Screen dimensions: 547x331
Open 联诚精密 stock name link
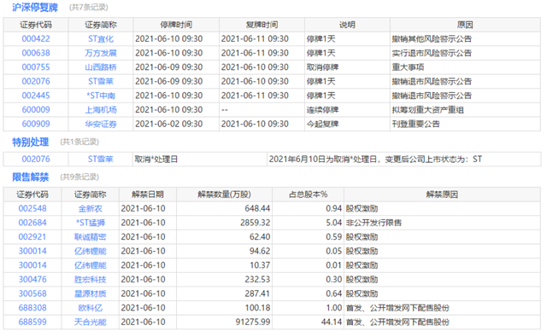(91, 236)
